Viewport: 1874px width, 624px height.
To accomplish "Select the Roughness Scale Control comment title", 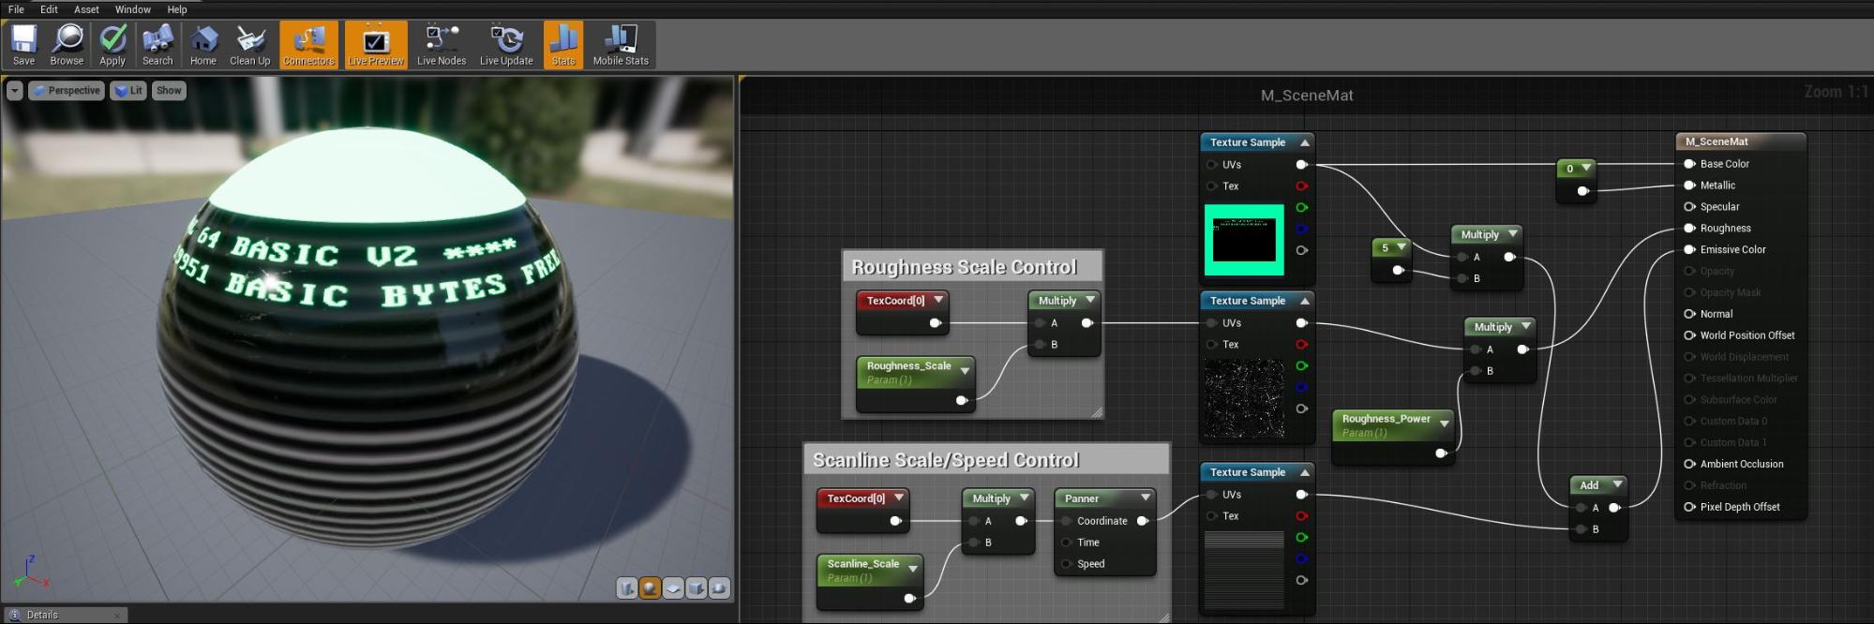I will click(x=964, y=267).
